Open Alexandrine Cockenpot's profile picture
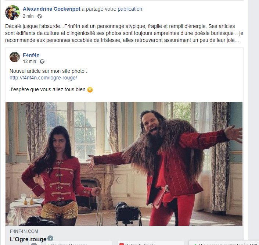This screenshot has height=245, width=259. pyautogui.click(x=12, y=13)
